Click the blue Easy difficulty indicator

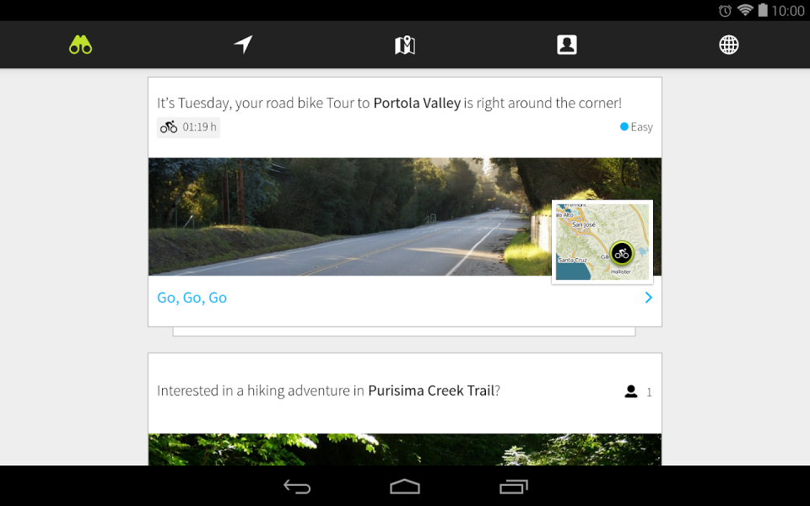(x=636, y=127)
